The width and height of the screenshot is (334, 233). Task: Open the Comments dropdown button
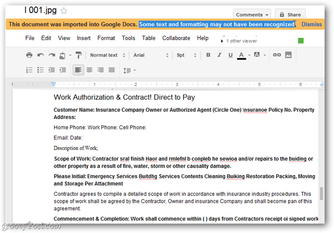[x=252, y=15]
